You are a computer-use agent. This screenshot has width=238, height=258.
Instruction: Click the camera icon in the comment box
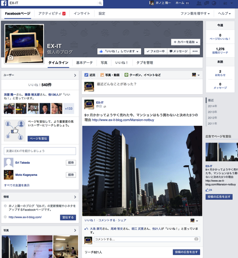196,239
